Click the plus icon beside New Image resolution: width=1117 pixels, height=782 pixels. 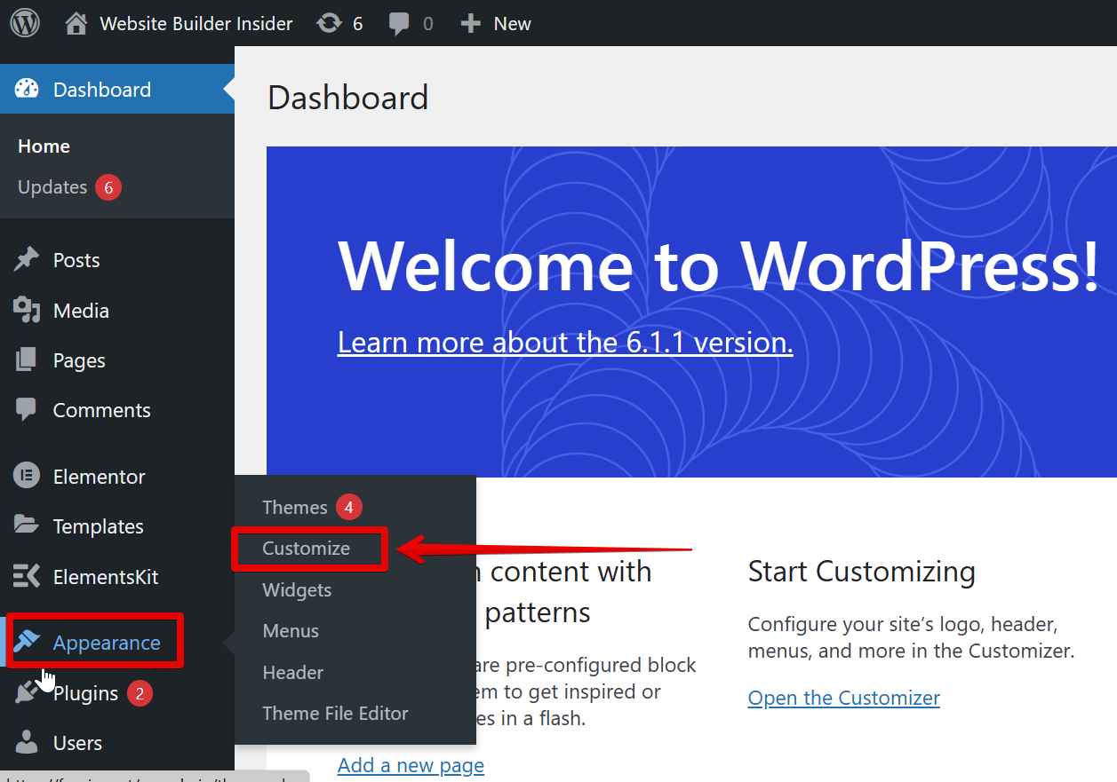[470, 23]
